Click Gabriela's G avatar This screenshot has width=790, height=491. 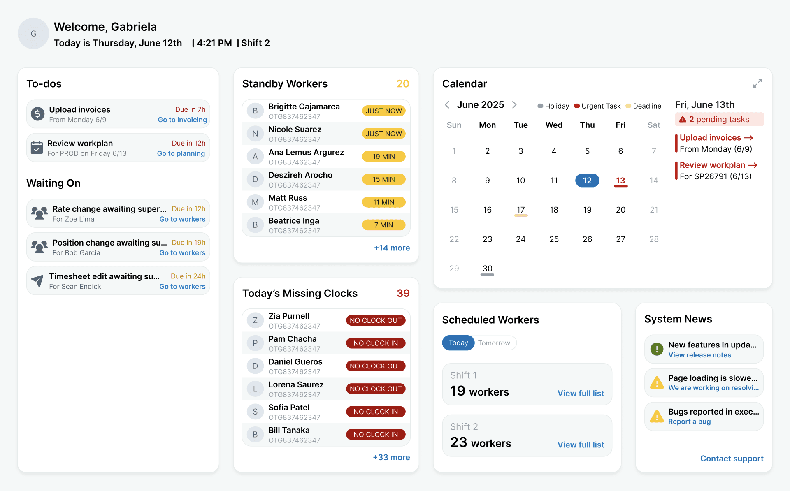pos(33,34)
